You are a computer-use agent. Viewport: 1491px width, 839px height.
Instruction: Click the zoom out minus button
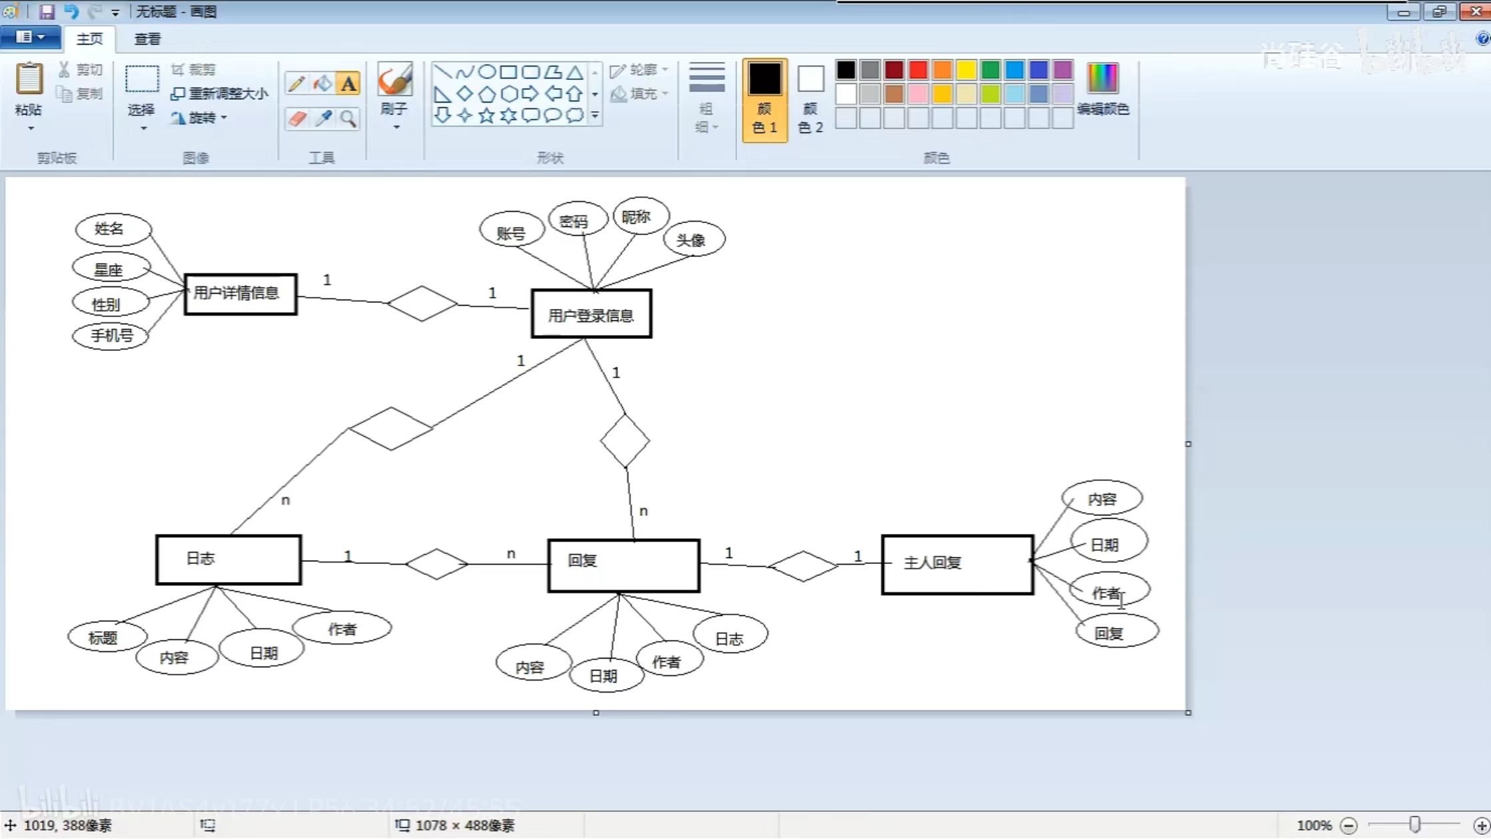pos(1348,826)
